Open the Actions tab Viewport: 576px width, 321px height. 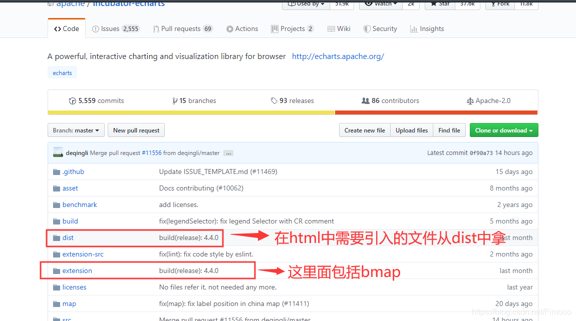242,28
